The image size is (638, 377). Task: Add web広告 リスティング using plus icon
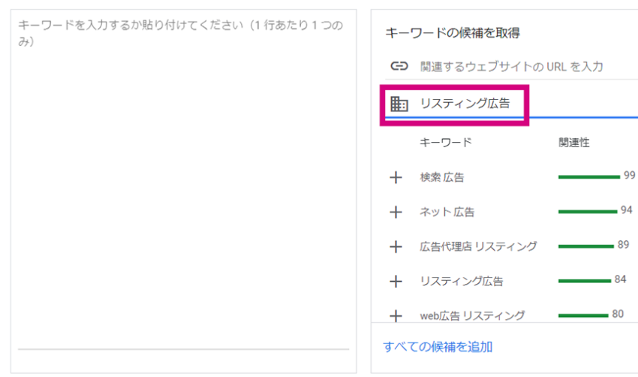(x=396, y=316)
